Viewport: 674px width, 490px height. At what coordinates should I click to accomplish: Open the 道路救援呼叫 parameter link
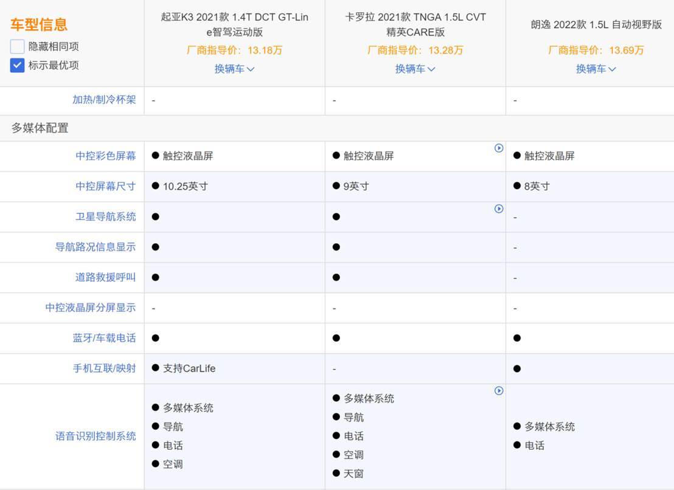pos(106,278)
